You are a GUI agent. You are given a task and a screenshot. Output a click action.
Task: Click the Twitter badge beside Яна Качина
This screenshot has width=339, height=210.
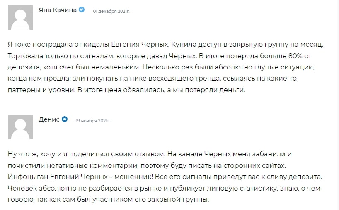[x=82, y=10]
